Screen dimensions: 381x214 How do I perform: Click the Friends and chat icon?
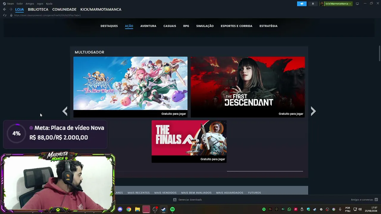pos(376,200)
